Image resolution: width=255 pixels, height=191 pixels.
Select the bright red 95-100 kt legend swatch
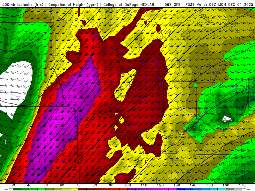tap(123, 189)
